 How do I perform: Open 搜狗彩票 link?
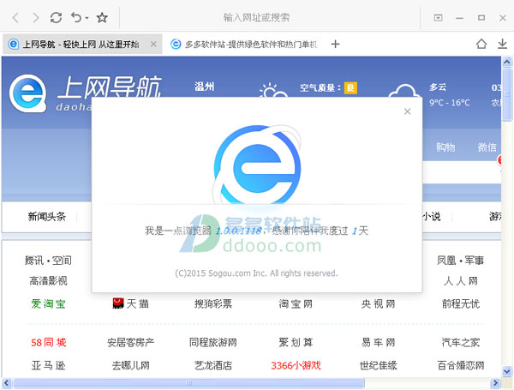point(213,303)
